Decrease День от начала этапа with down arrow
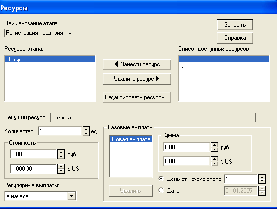Image resolution: width=277 pixels, height=209 pixels. point(262,181)
